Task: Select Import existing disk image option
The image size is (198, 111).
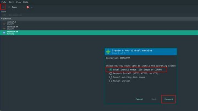Action: coord(111,77)
